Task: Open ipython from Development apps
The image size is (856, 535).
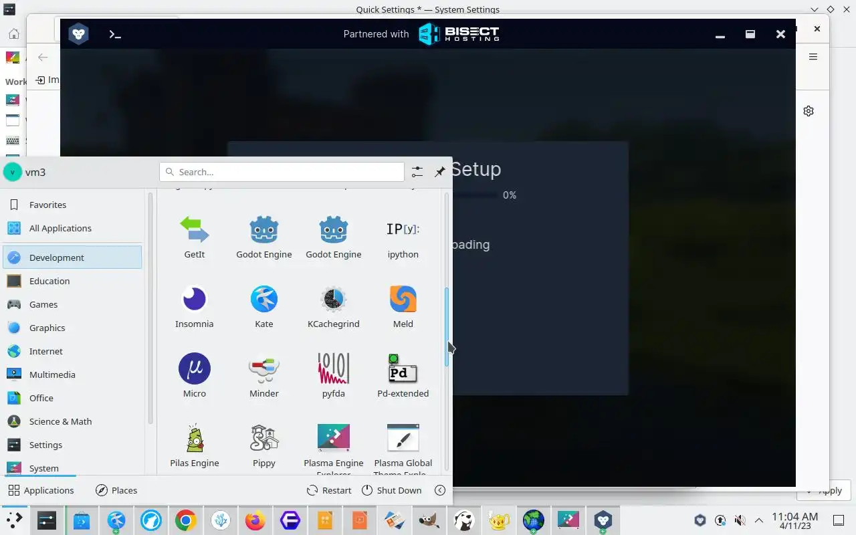Action: [403, 237]
